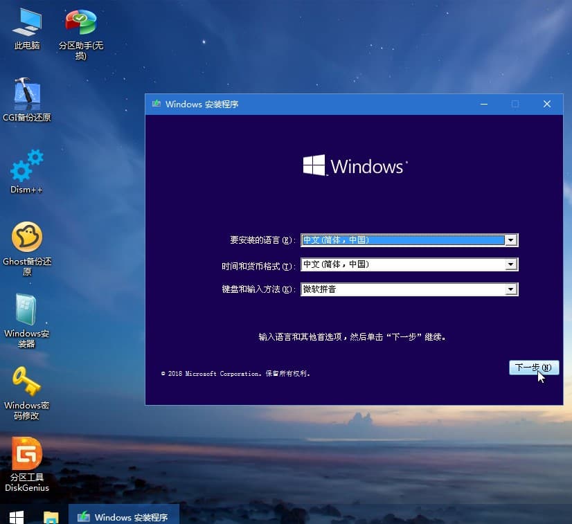Viewport: 572px width, 524px height.
Task: Select the Ghost备份还原 desktop icon
Action: pyautogui.click(x=27, y=249)
